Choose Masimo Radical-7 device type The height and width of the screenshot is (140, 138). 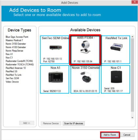point(14,40)
